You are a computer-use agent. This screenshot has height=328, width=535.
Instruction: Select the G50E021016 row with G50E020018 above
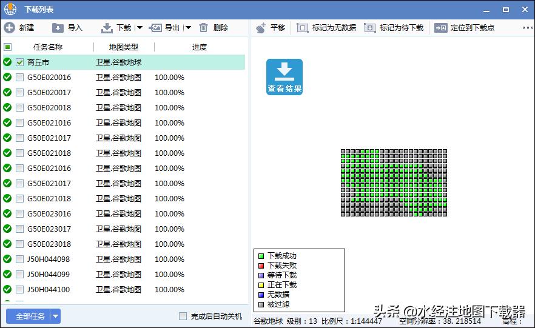tap(124, 122)
